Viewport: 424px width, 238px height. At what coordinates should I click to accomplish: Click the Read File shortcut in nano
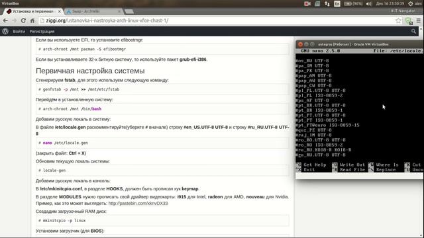tap(349, 170)
